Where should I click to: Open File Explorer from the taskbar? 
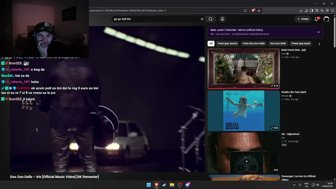pyautogui.click(x=172, y=185)
